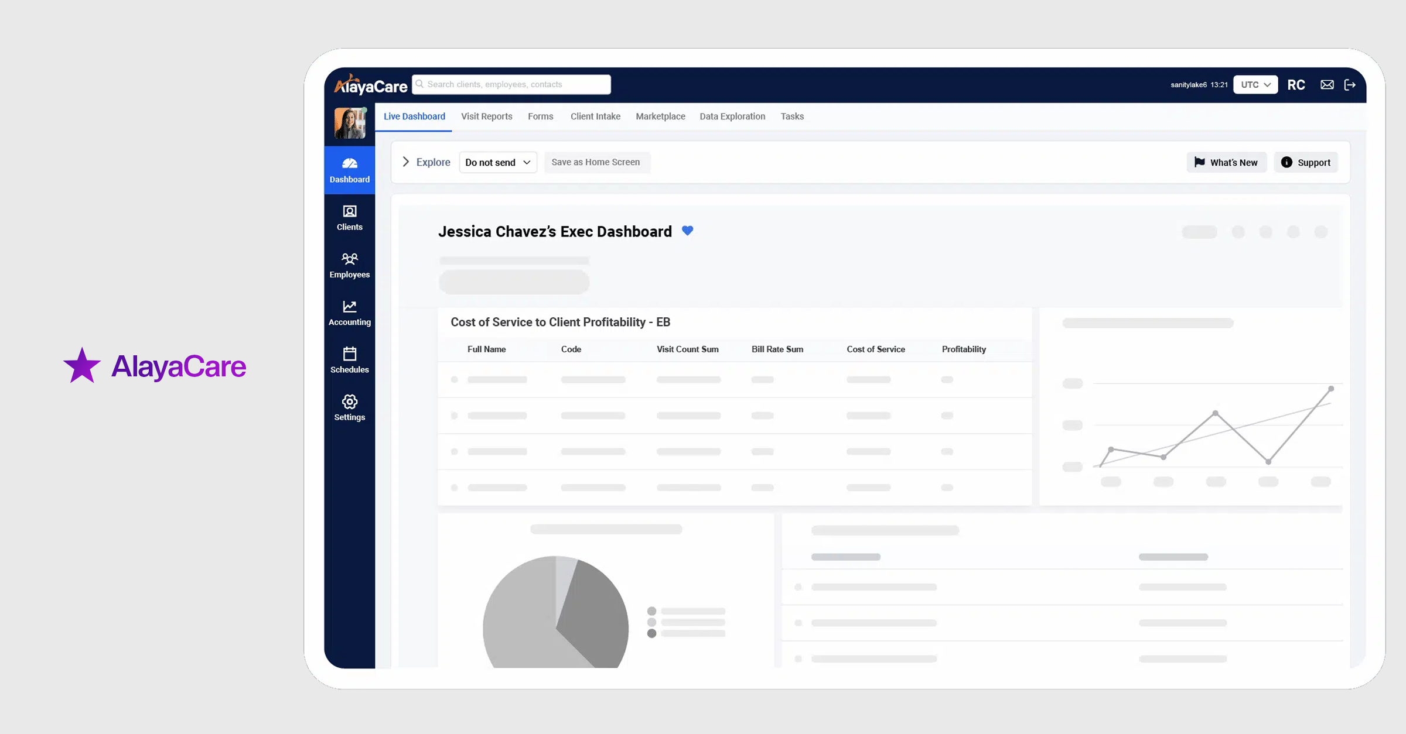Focus the search clients, employees, contacts field

(x=511, y=84)
